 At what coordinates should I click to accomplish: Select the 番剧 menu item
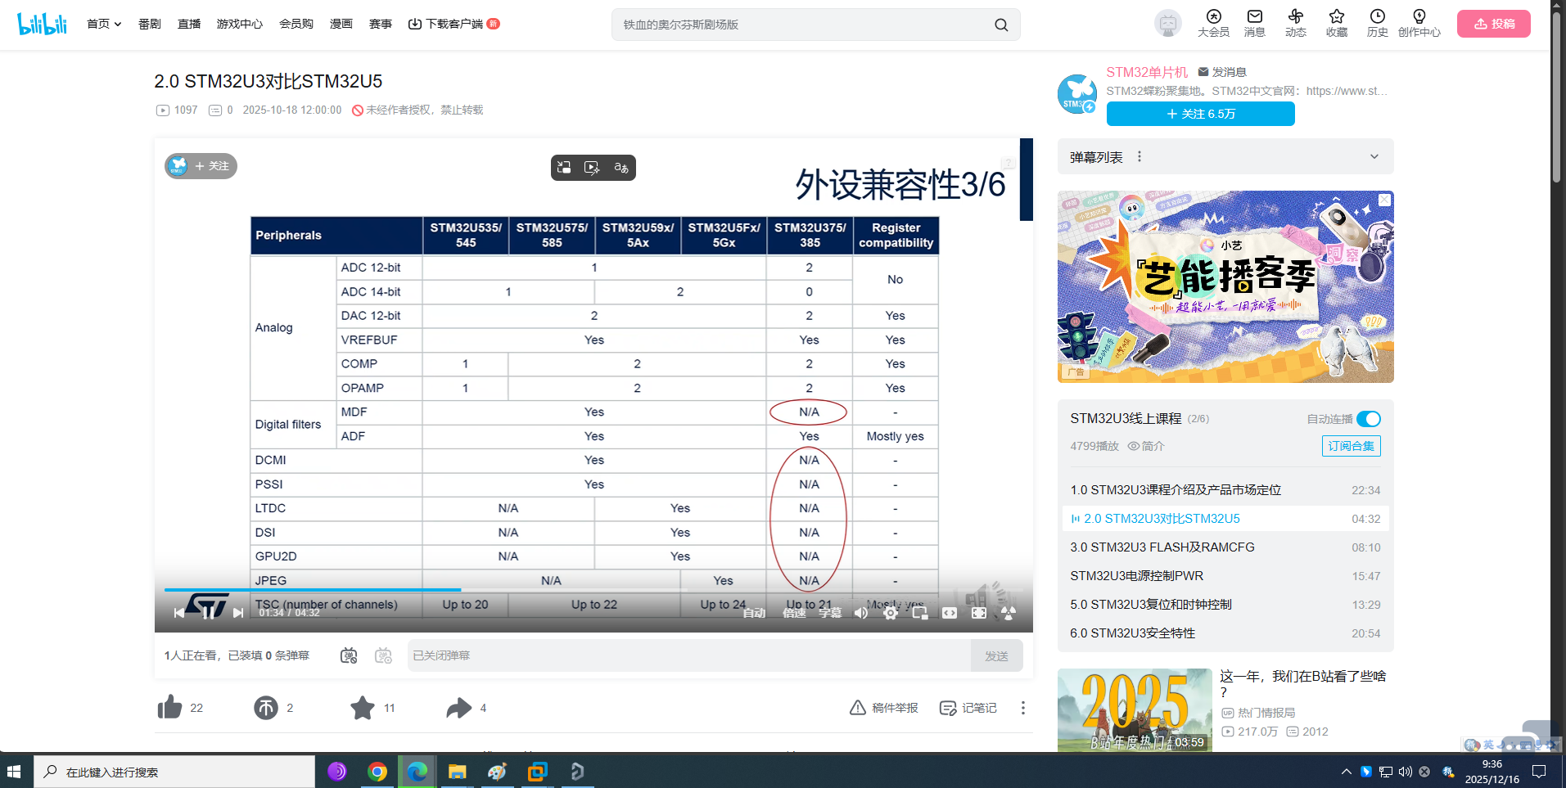point(149,24)
